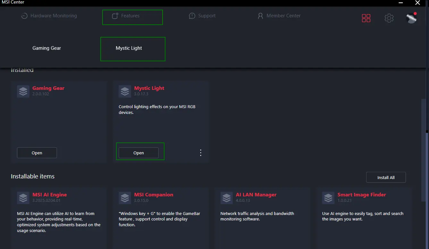Viewport: 429px width, 249px height.
Task: Click the MSI Companion stack icon
Action: coord(125,198)
